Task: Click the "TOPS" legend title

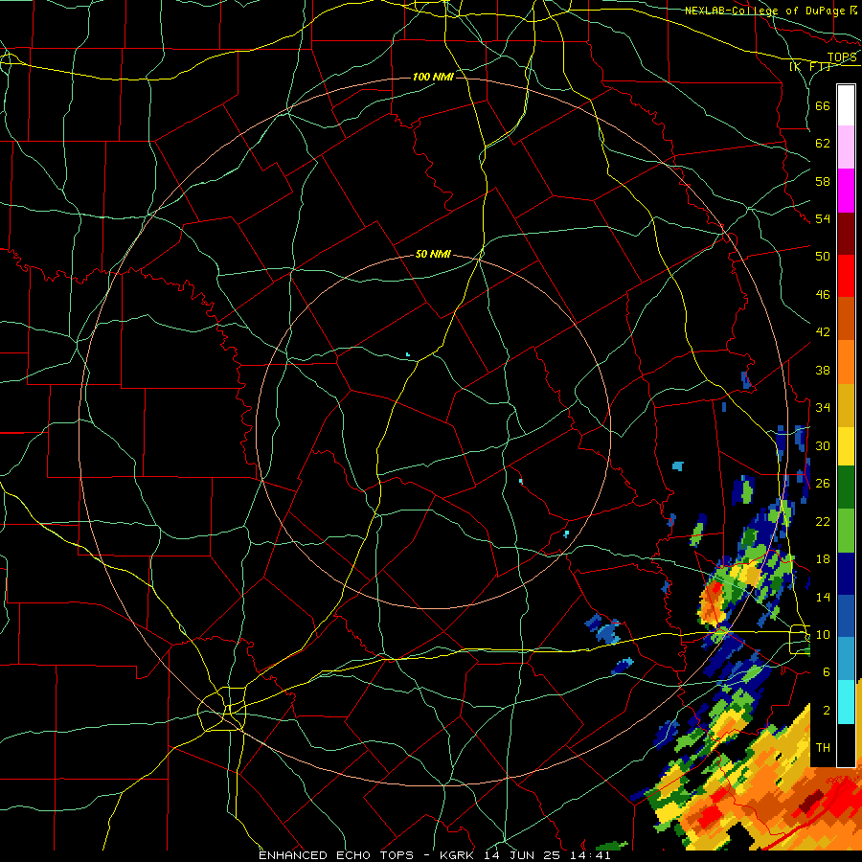Action: pos(842,57)
